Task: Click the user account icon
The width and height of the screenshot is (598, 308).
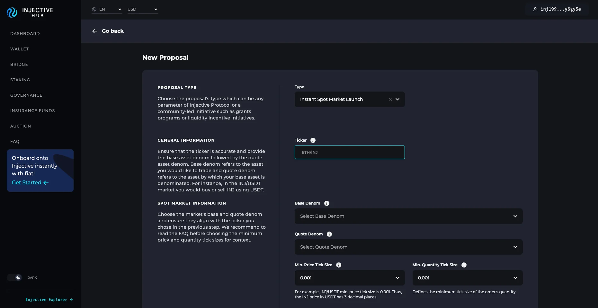Action: [535, 9]
